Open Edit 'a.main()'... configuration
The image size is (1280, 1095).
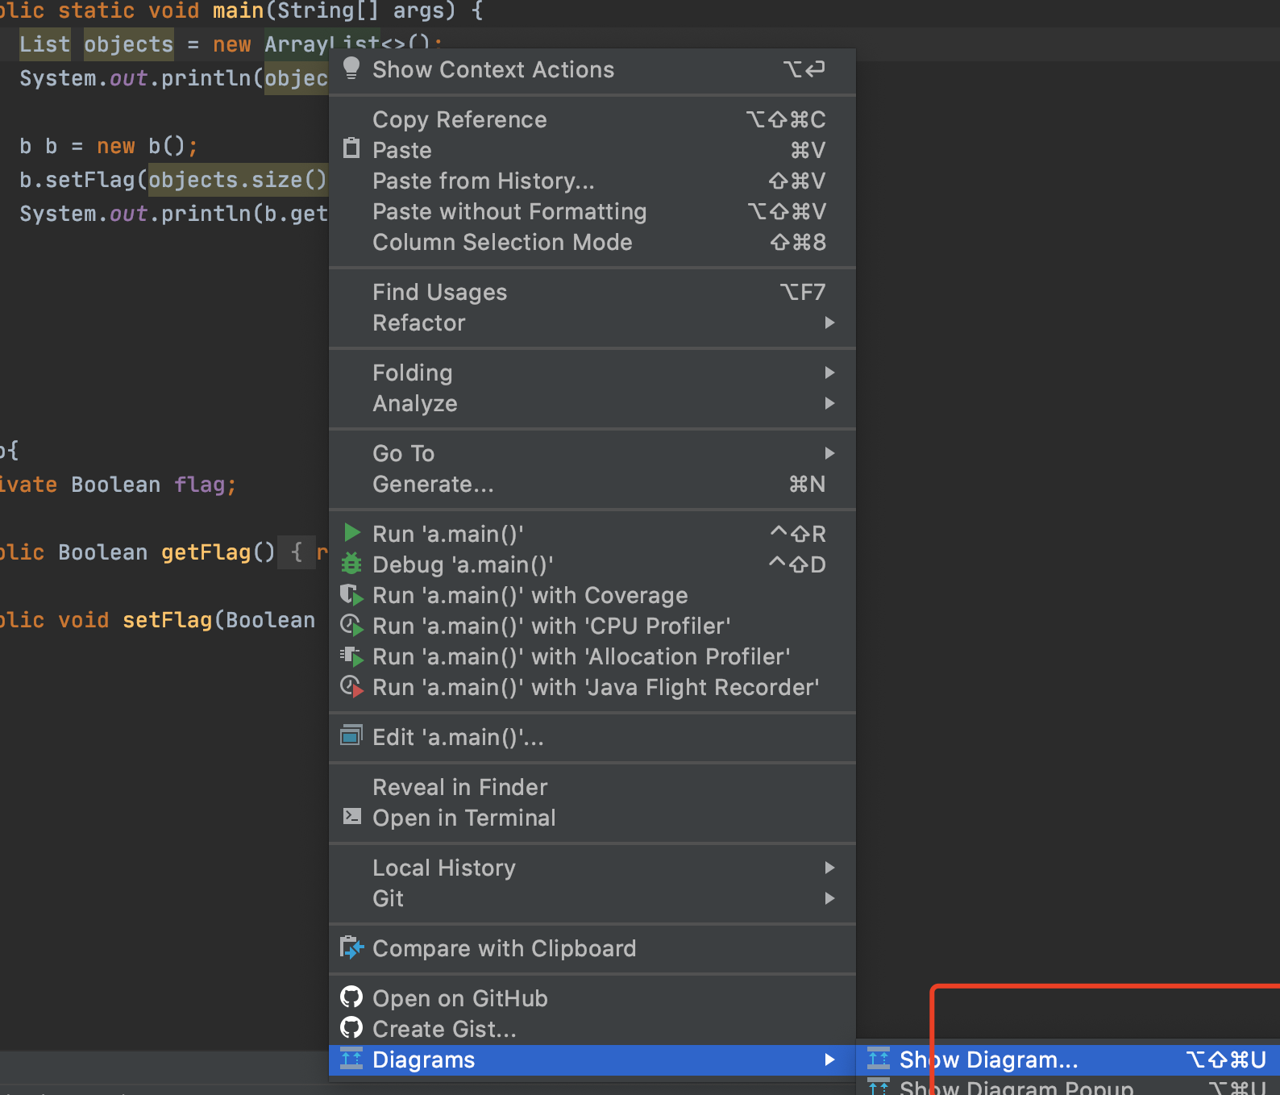click(x=592, y=737)
